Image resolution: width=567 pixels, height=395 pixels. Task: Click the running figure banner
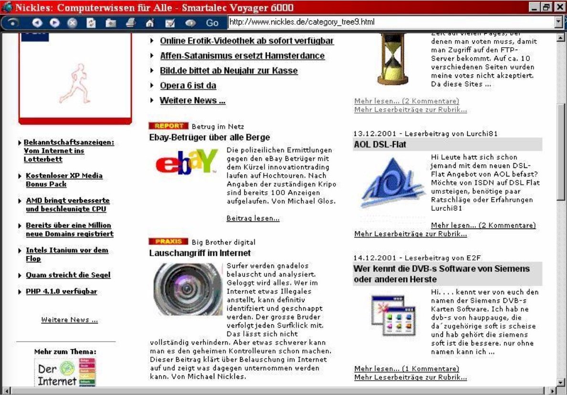point(75,78)
